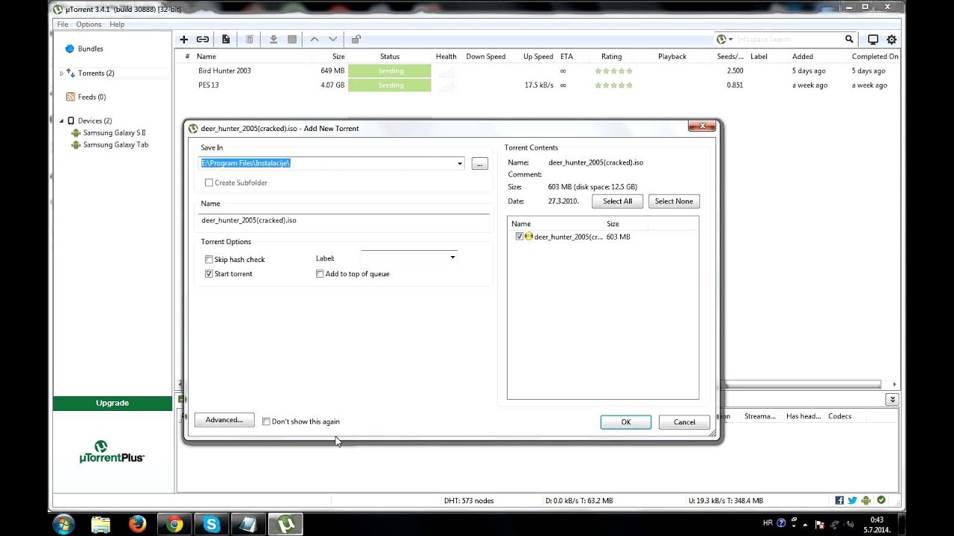This screenshot has width=954, height=536.
Task: Click the PES 13 seeding progress bar
Action: [390, 85]
